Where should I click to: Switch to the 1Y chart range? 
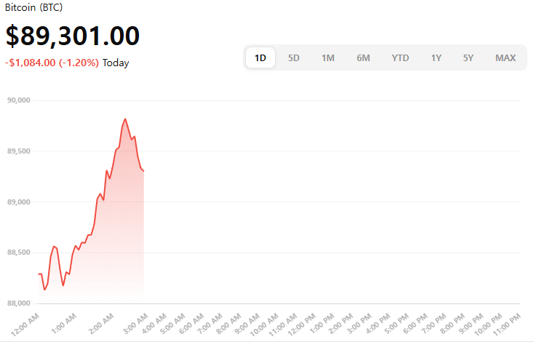coord(436,57)
